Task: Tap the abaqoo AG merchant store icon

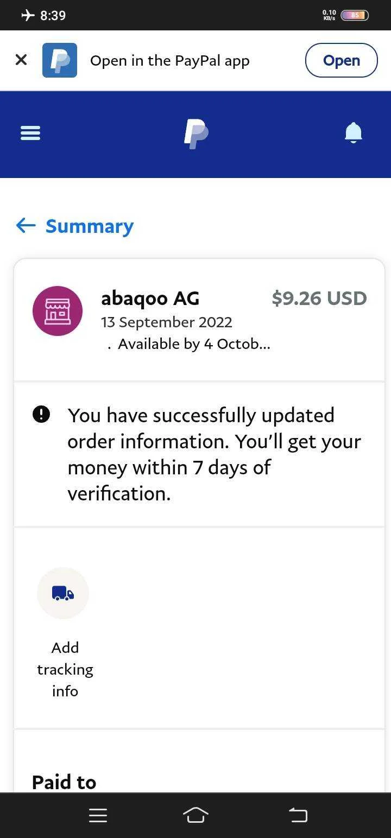Action: pyautogui.click(x=58, y=311)
